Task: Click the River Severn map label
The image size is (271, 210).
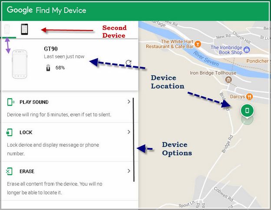Action: [206, 58]
